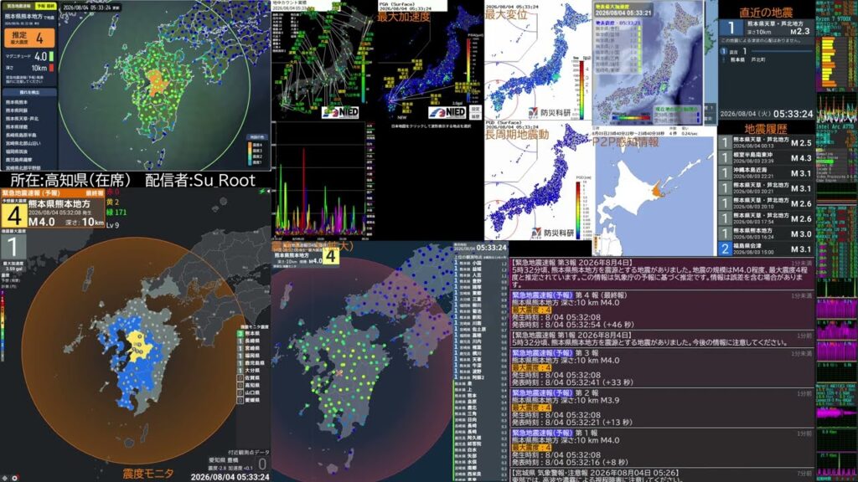Click the blue intensity 2 badge for 福島県会津

(x=725, y=249)
